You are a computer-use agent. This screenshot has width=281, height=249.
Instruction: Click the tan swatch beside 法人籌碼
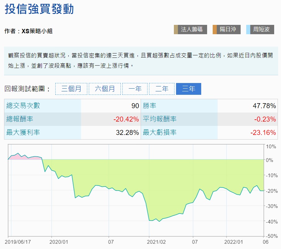tap(176, 30)
